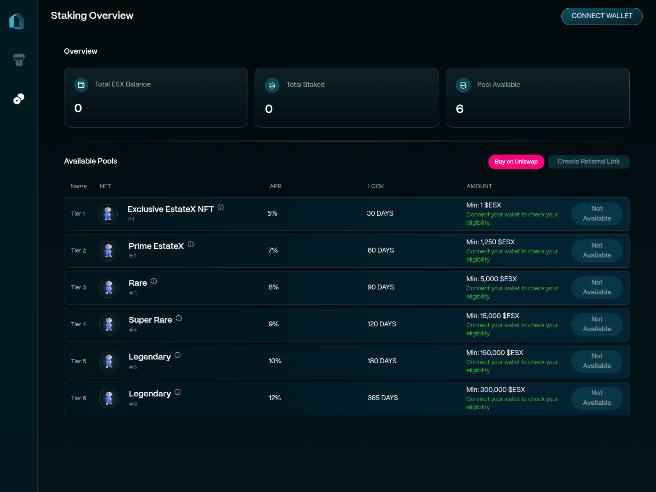Click the Total Staked card icon
656x492 pixels.
pyautogui.click(x=272, y=85)
